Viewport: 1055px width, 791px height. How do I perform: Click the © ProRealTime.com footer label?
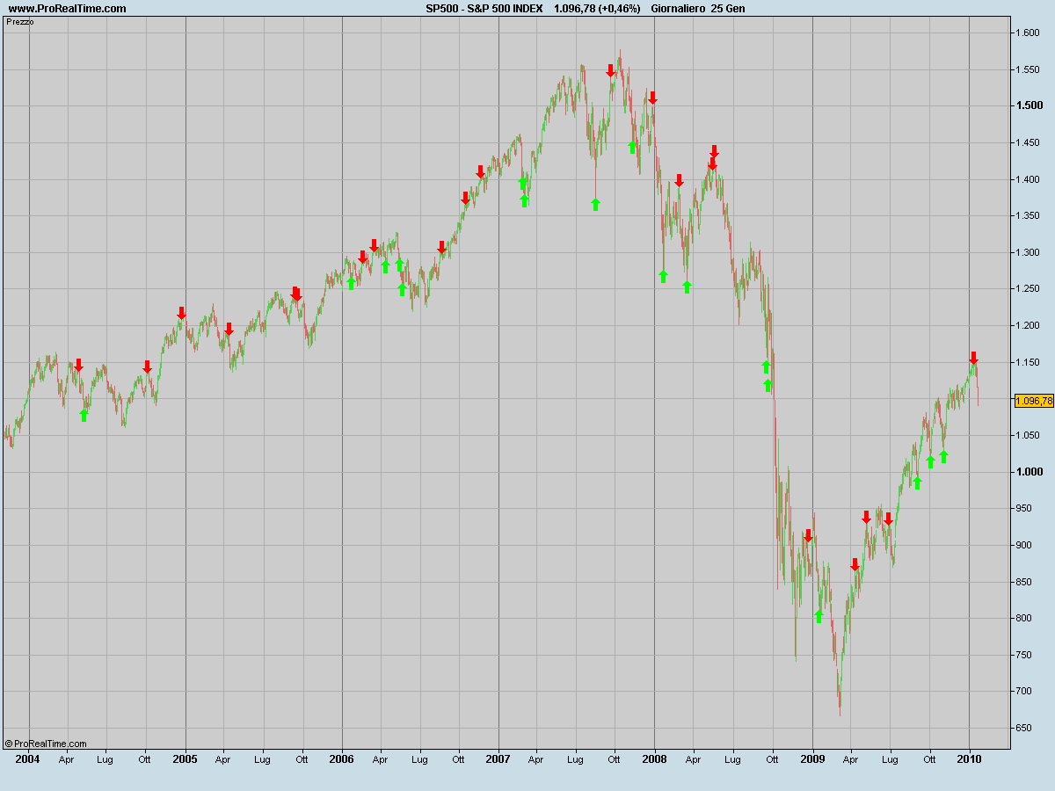46,744
